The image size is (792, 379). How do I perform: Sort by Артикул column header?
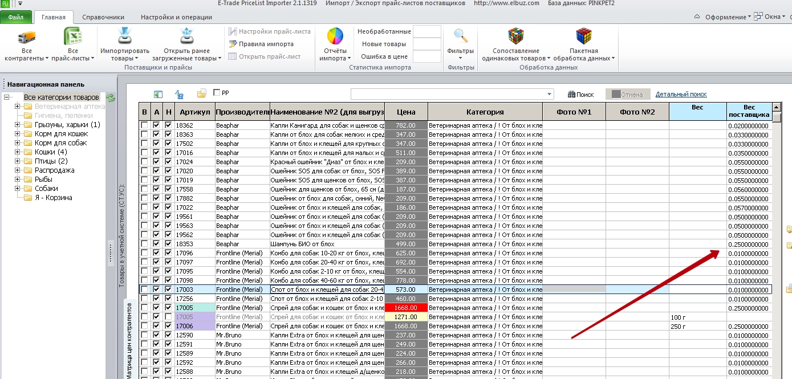tap(194, 112)
